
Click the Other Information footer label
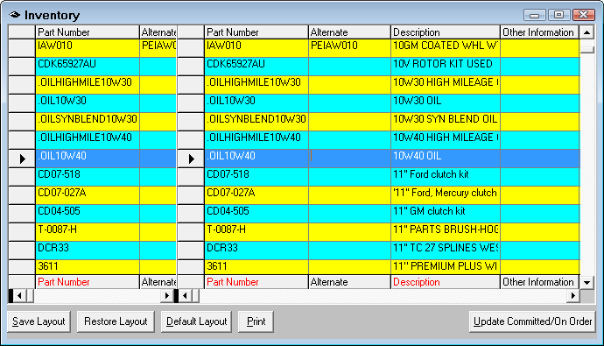(x=538, y=282)
